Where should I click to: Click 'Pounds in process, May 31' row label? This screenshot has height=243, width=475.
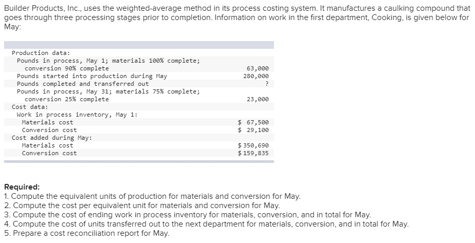pyautogui.click(x=108, y=91)
